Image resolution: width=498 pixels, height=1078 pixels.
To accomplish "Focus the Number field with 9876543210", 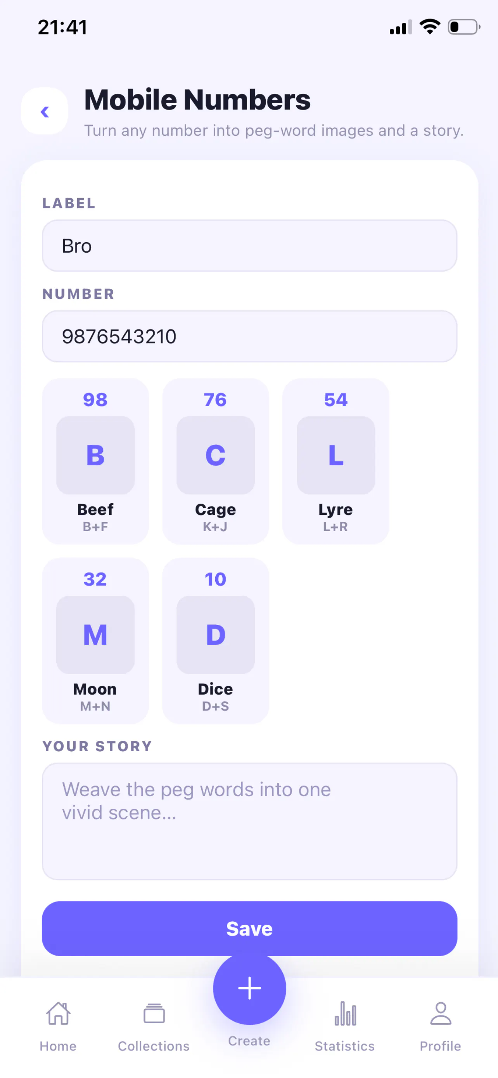I will [250, 336].
